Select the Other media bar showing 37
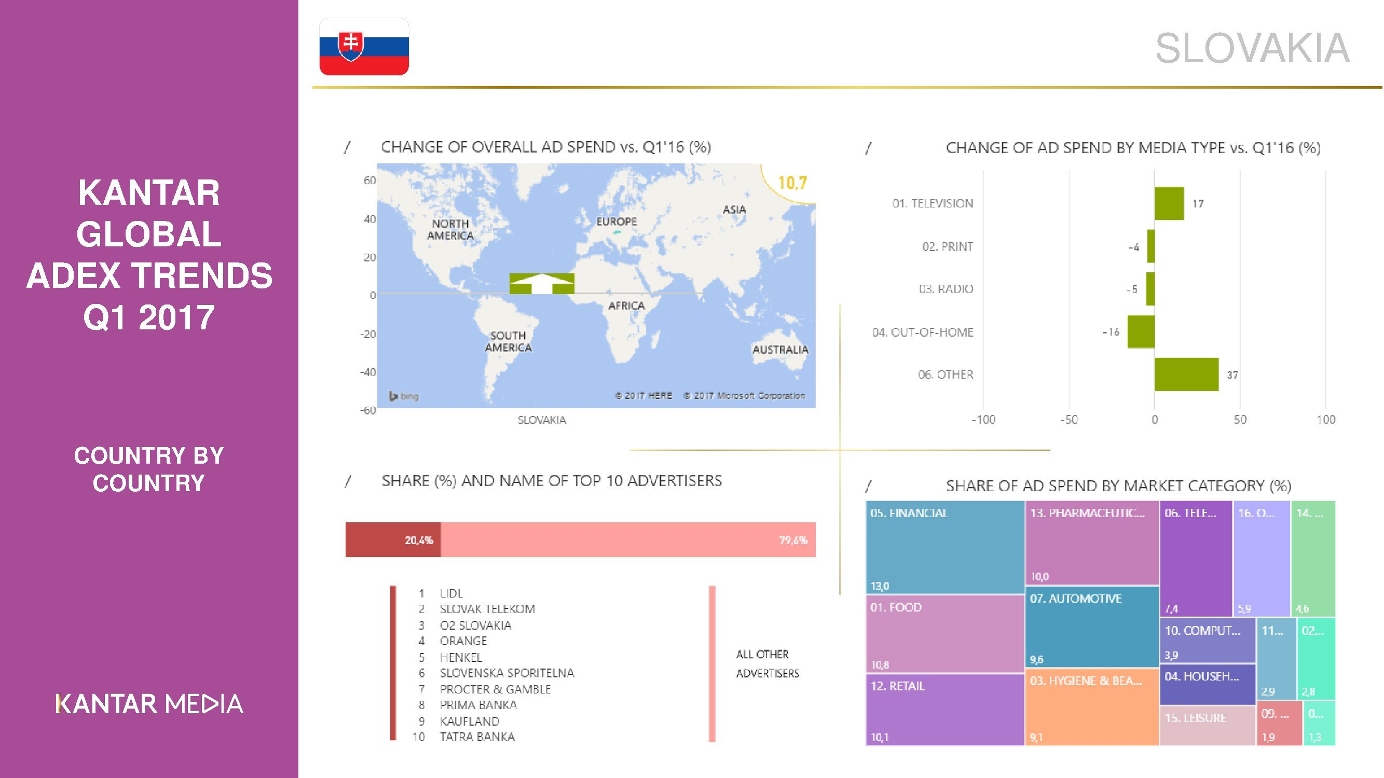 (1187, 374)
